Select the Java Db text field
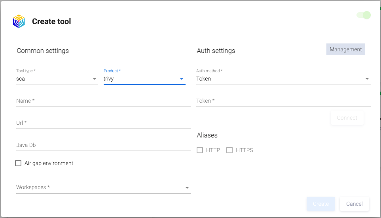Screen dimensions: 381x218 [x=103, y=145]
